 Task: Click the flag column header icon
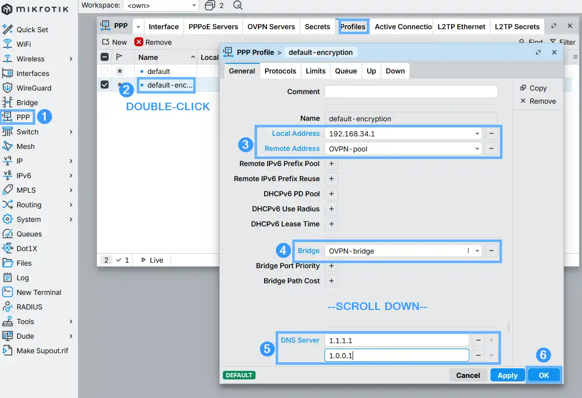(x=119, y=57)
